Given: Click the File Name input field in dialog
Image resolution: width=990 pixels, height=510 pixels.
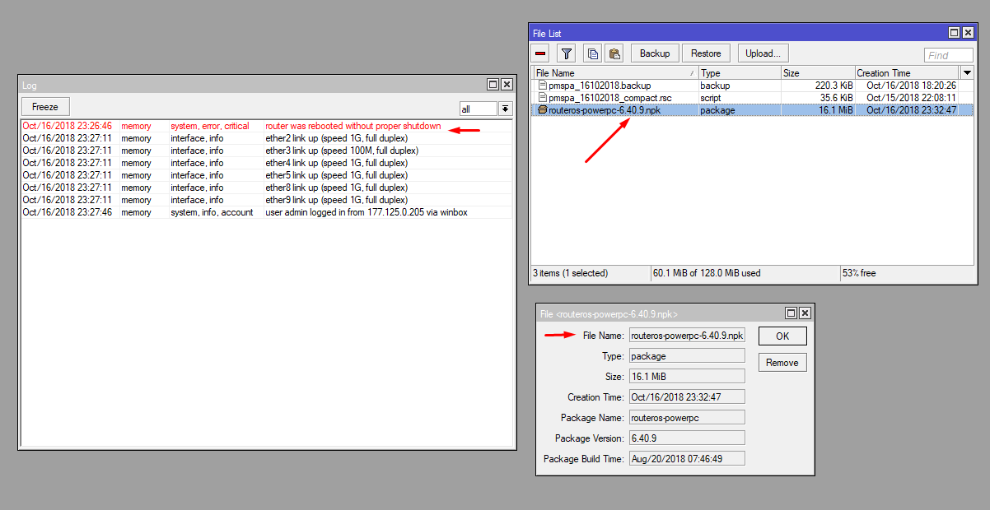Looking at the screenshot, I should 687,335.
